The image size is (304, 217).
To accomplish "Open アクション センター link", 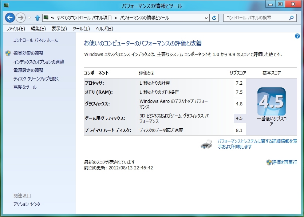I will click(x=28, y=204).
